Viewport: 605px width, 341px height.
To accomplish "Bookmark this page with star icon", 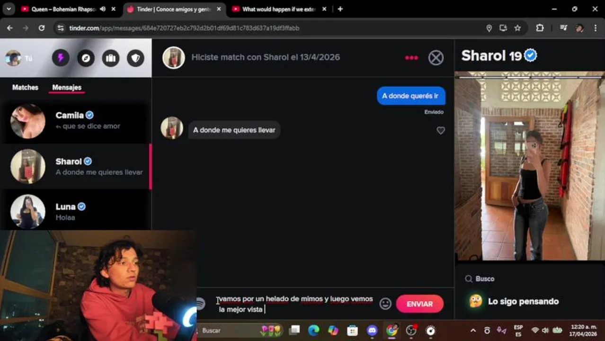I will click(517, 28).
